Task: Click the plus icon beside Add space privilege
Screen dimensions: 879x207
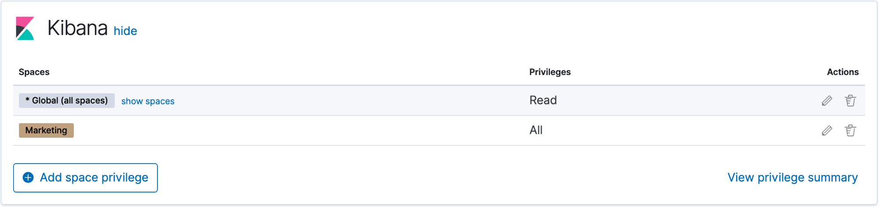Action: pyautogui.click(x=28, y=178)
